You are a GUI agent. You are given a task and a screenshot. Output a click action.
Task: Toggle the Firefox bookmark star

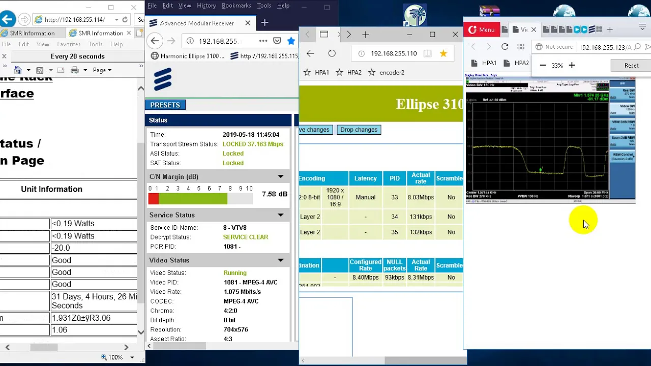(291, 41)
